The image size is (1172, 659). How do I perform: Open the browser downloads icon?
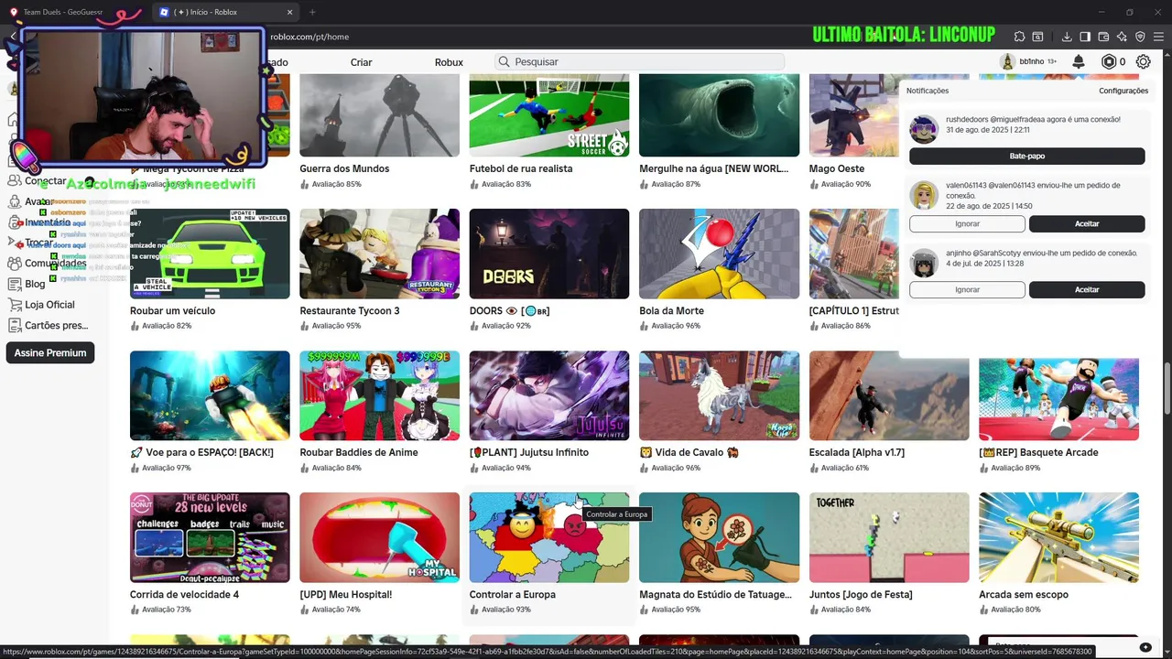click(1067, 37)
